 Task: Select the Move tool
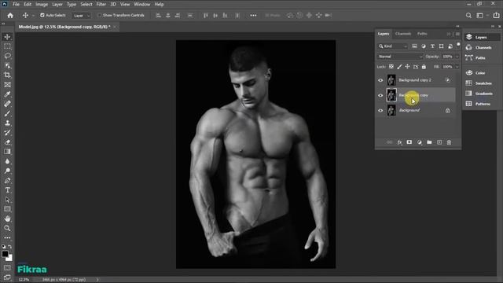[x=7, y=37]
